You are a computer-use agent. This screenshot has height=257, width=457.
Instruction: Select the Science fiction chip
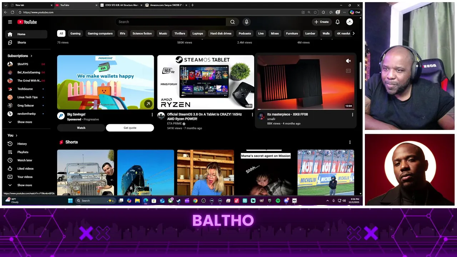(142, 34)
